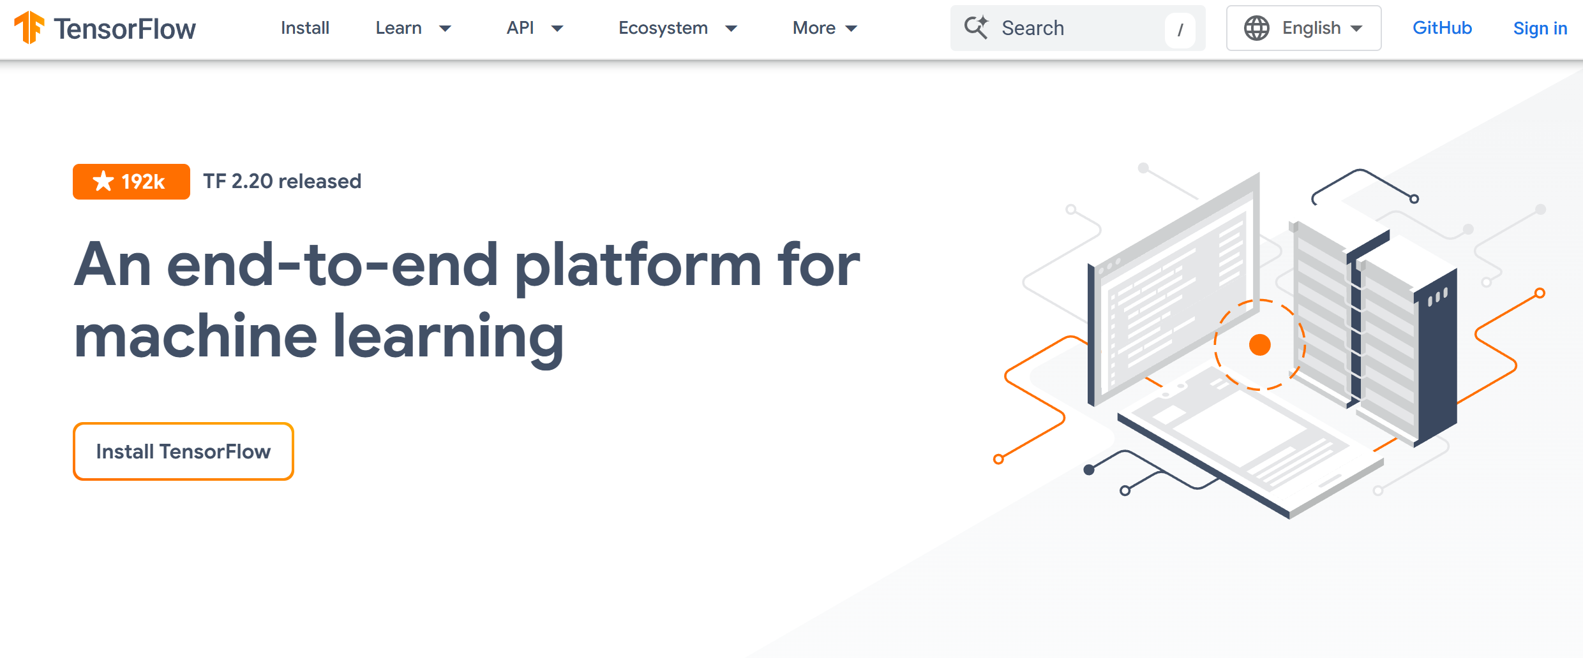Screen dimensions: 1583x658
Task: Open the GitHub link
Action: [1442, 28]
